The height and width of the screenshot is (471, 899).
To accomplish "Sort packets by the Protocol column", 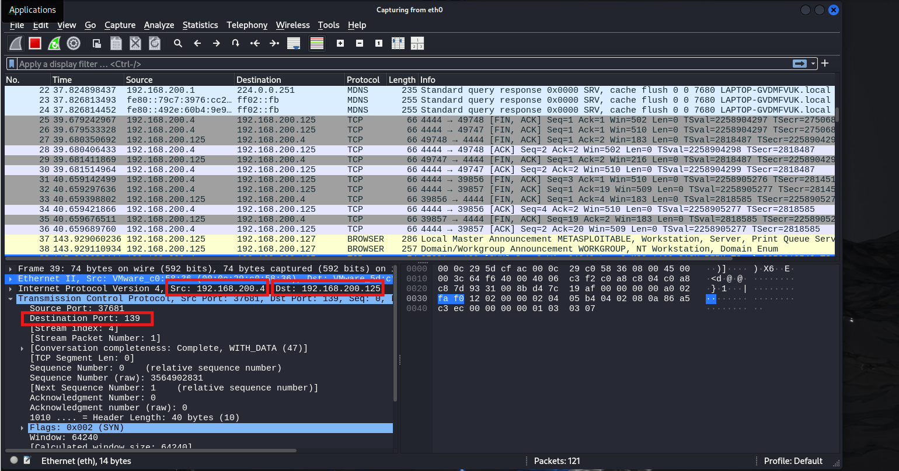I will point(365,79).
